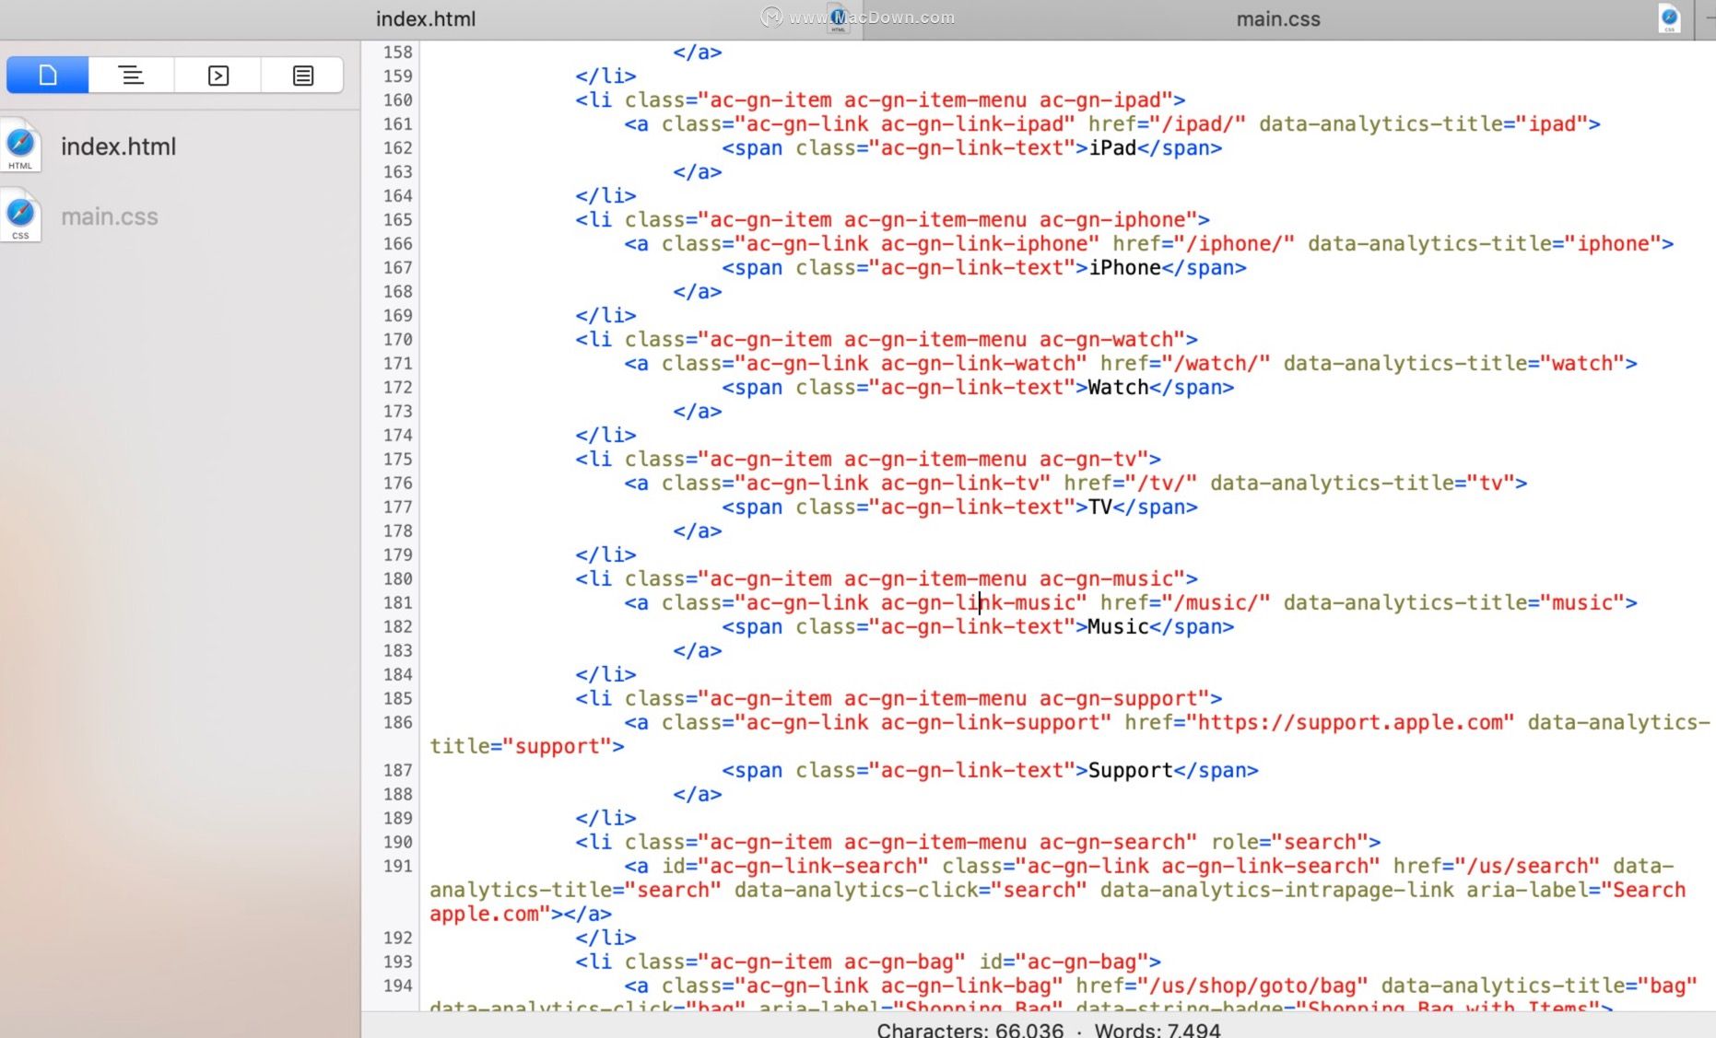Click the iPad text inside span
This screenshot has width=1716, height=1038.
[1112, 148]
